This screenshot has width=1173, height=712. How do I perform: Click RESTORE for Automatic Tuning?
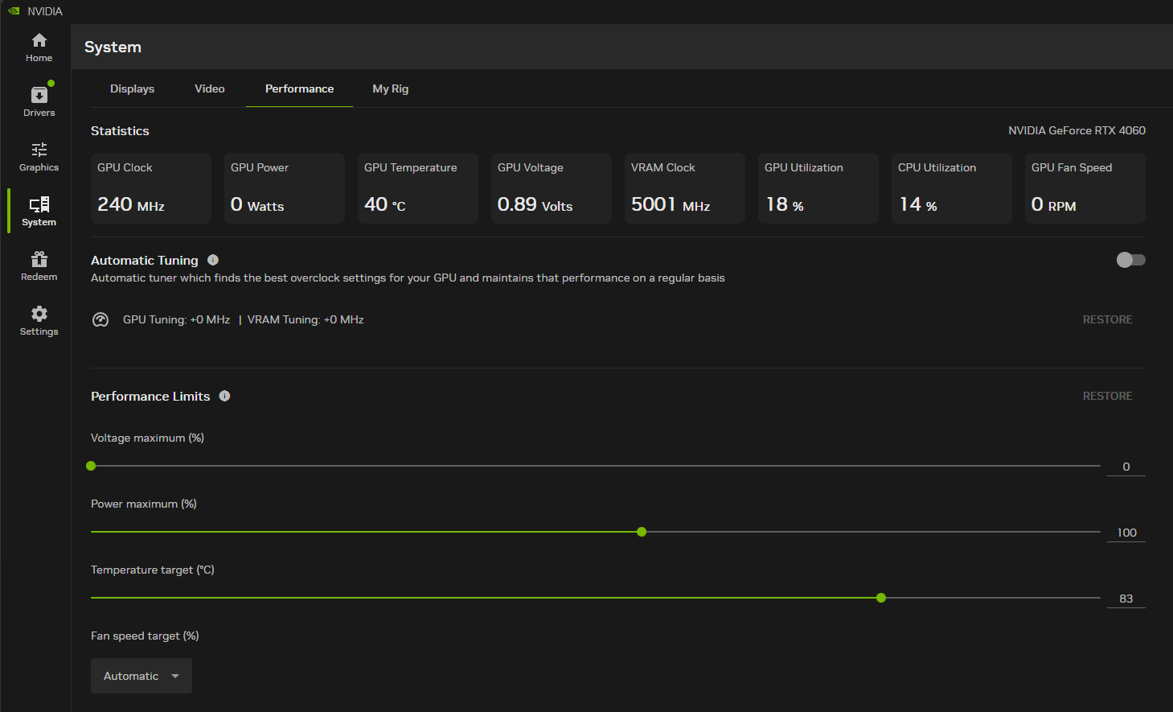coord(1107,319)
